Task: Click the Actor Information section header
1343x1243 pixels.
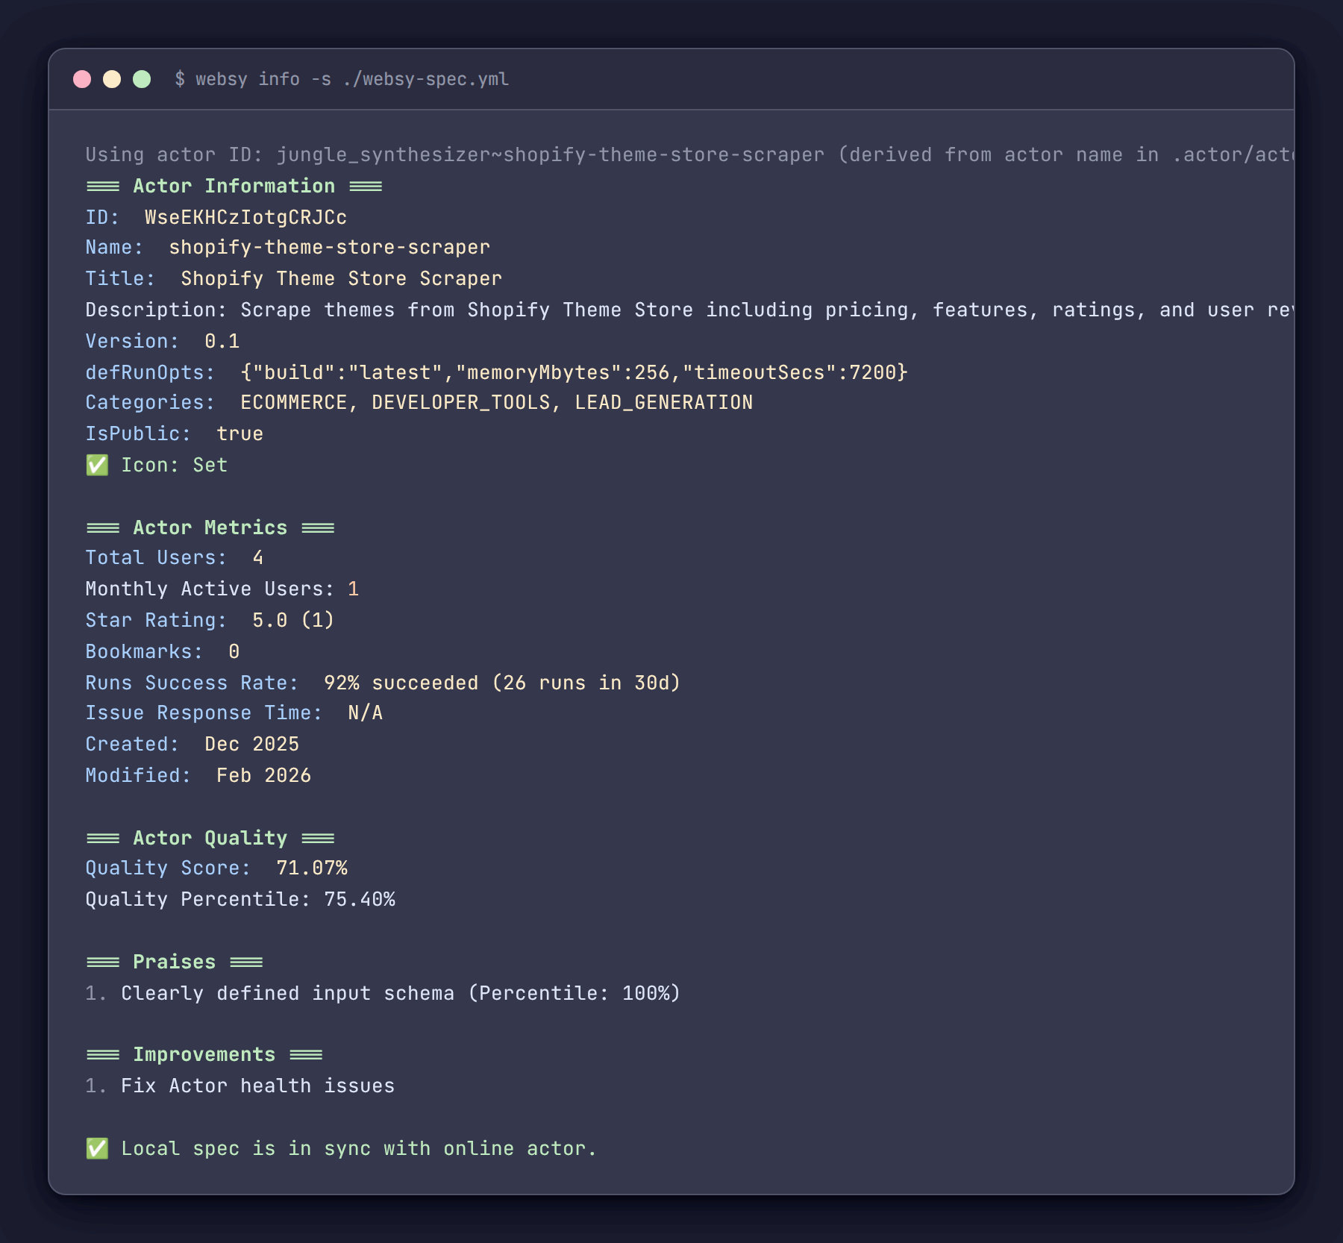Action: click(234, 186)
